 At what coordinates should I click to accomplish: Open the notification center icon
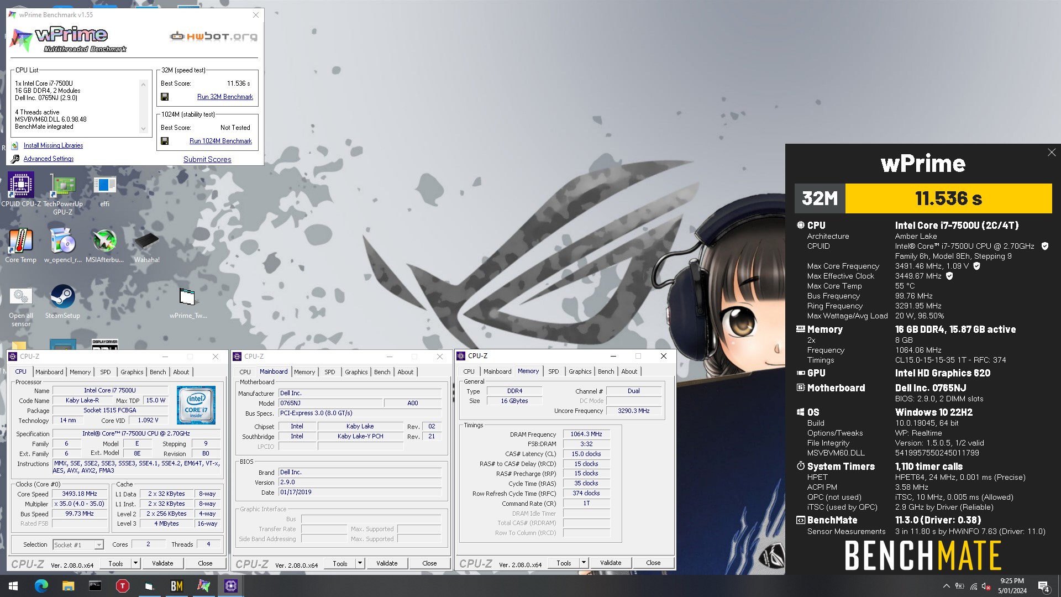click(x=1044, y=586)
